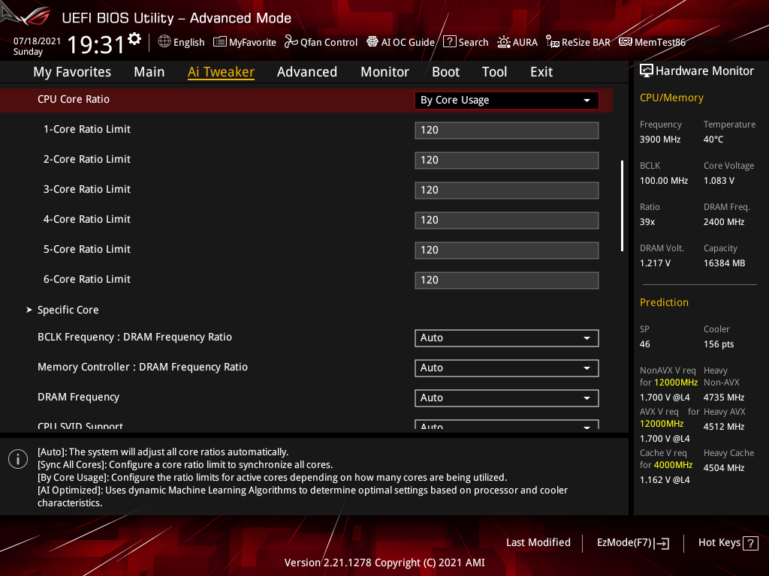Open Qfan Control
Screen dimensions: 769x576
click(321, 42)
